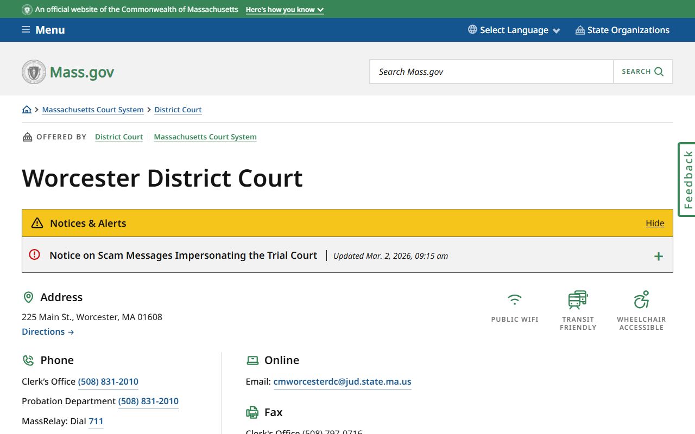Click the court email address link
This screenshot has width=695, height=434.
[x=342, y=381]
